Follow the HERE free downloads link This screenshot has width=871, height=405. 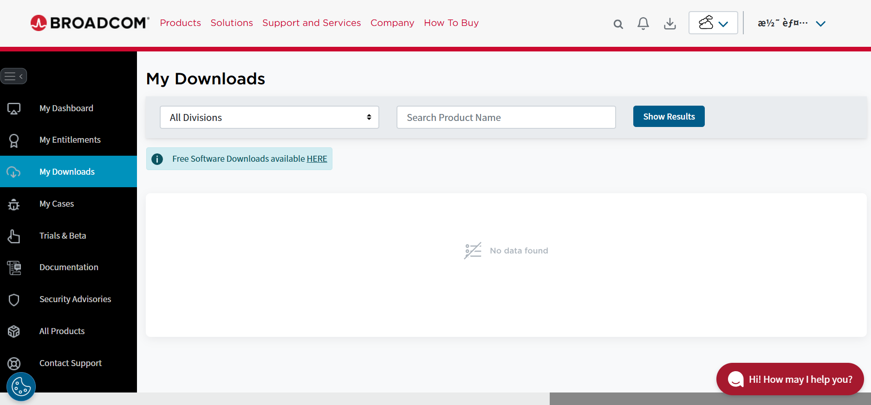(317, 159)
